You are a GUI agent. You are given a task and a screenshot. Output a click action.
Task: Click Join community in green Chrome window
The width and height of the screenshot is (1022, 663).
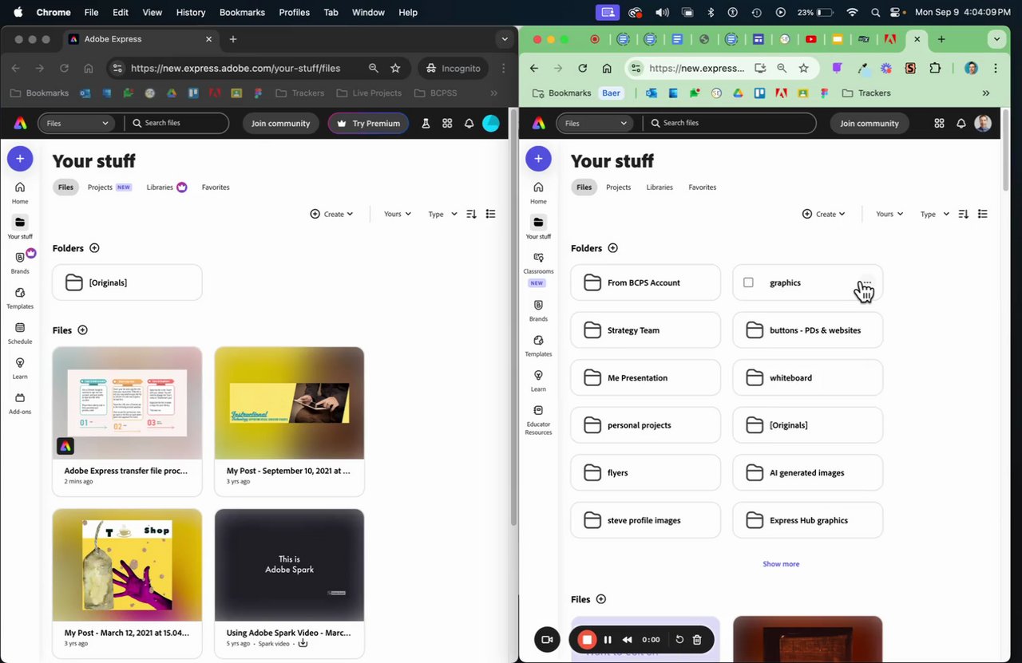[x=869, y=124]
